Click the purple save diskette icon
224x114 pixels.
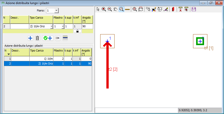194,9
